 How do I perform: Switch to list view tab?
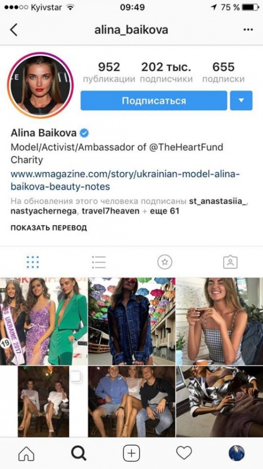pyautogui.click(x=98, y=262)
